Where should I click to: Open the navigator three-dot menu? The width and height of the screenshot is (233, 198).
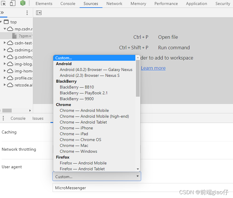(27, 13)
